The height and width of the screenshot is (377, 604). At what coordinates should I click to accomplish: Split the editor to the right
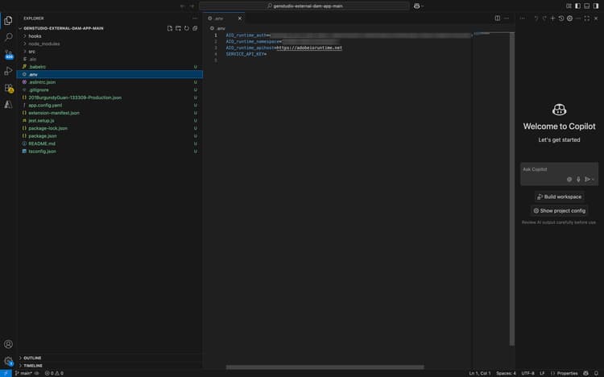498,18
